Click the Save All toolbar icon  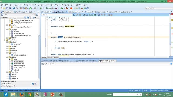tap(10, 8)
